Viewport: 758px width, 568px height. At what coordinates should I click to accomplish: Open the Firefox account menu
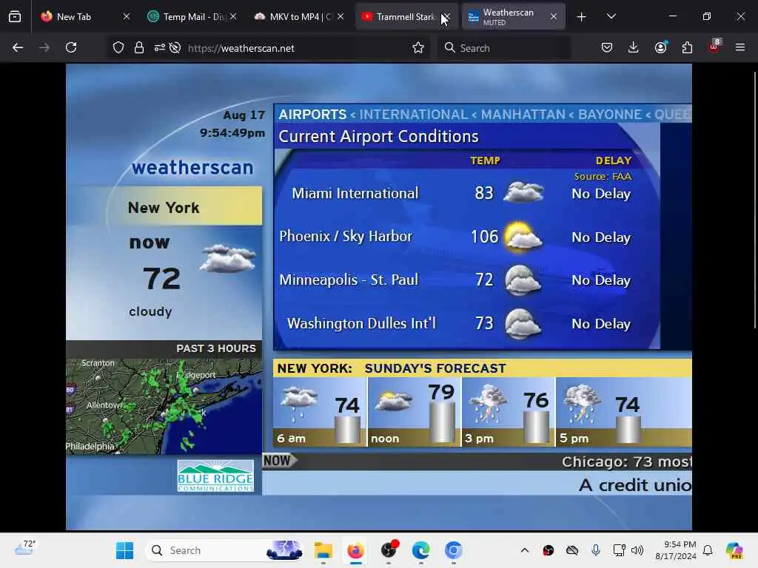coord(661,47)
